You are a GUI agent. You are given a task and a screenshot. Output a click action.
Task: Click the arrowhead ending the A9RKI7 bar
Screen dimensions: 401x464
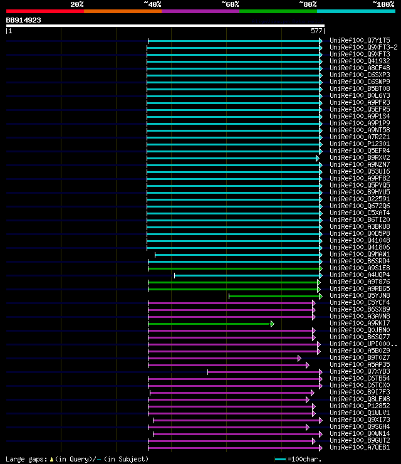pos(272,324)
